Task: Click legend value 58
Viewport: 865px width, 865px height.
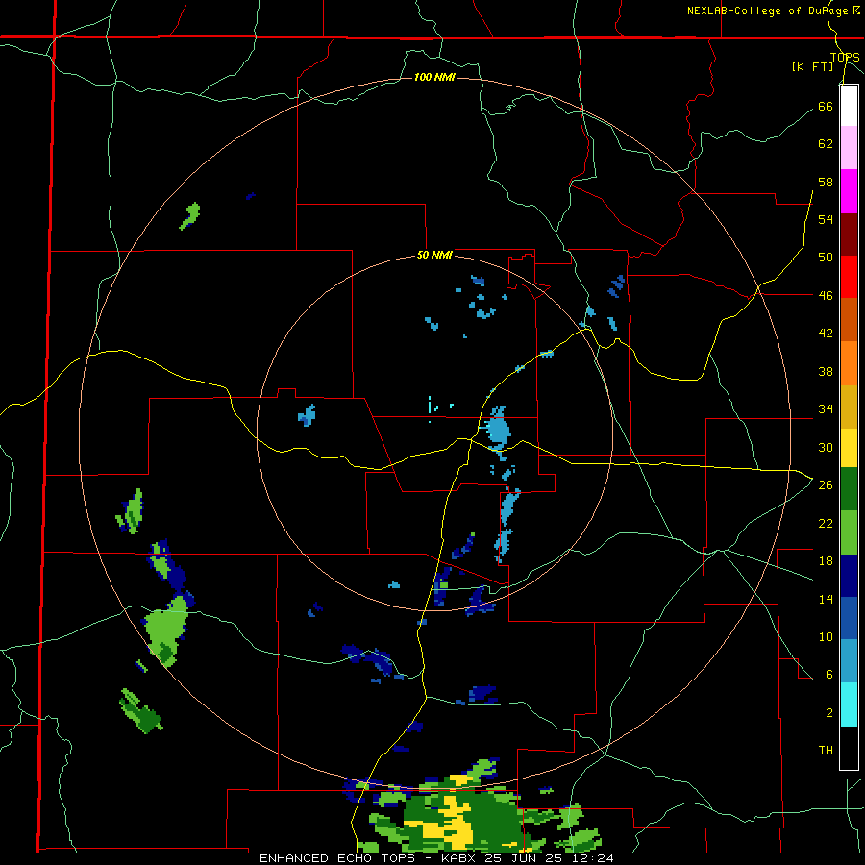Action: 826,182
